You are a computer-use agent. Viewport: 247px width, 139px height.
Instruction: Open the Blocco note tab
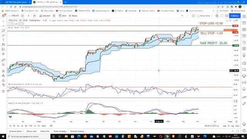32,131
